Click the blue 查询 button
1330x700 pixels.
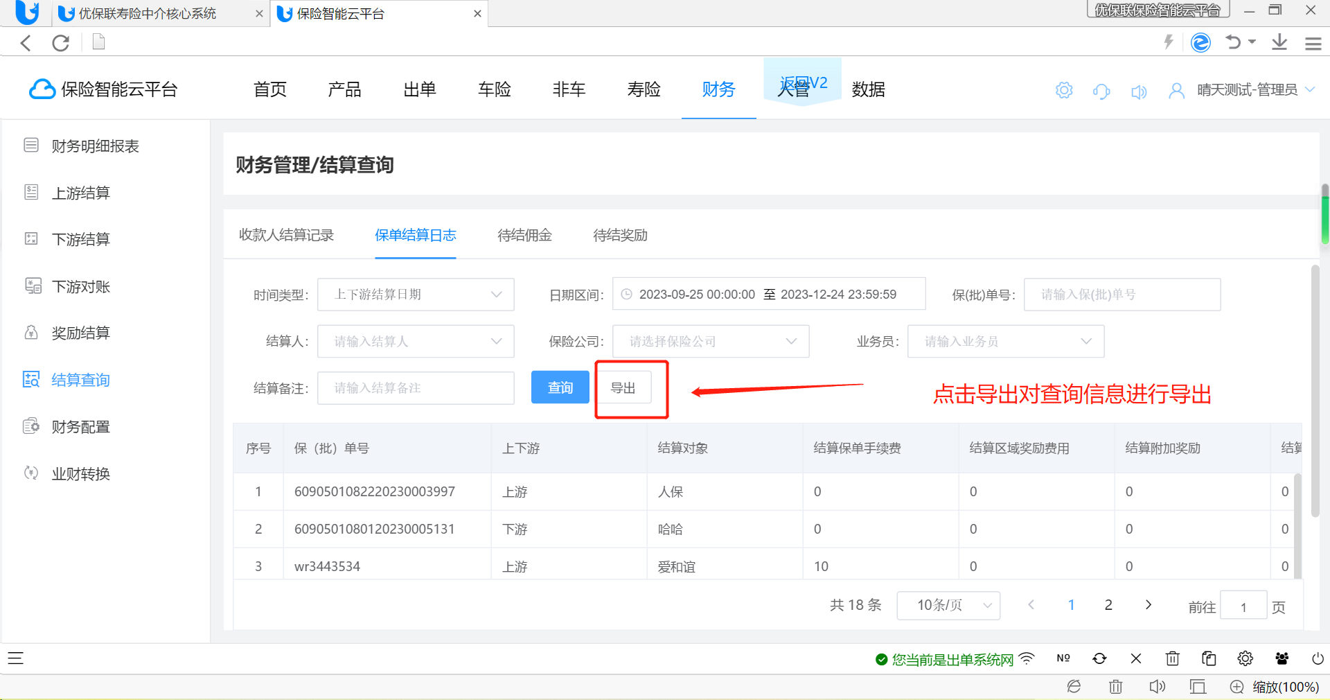(x=560, y=387)
